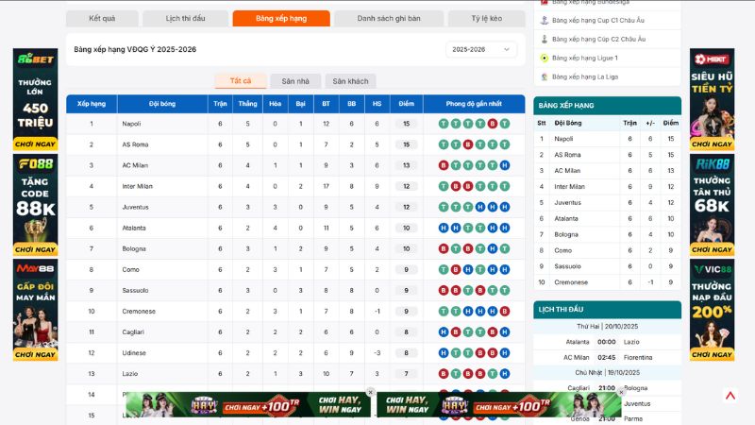Click the Ligue 1 league icon
This screenshot has height=425, width=755.
point(544,58)
